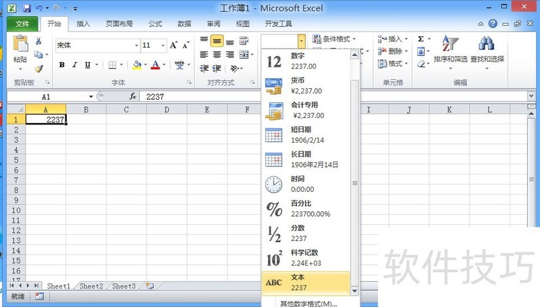
Task: Click in the formula bar showing 2237
Action: click(x=333, y=96)
